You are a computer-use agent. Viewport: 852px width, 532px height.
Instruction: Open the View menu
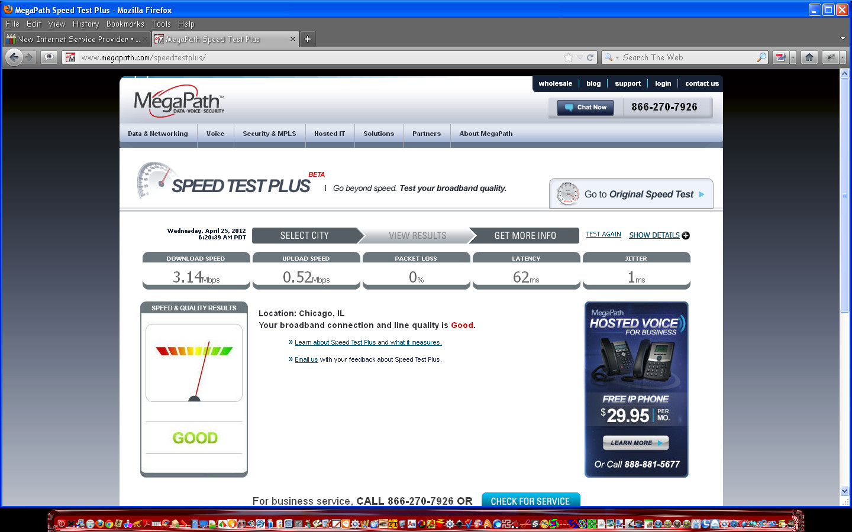pos(57,24)
